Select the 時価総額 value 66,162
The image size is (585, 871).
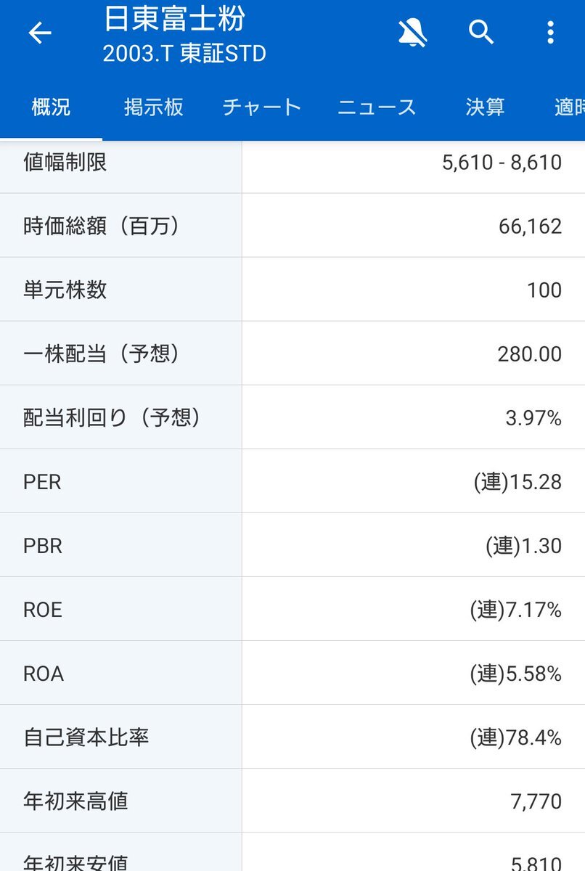(530, 226)
